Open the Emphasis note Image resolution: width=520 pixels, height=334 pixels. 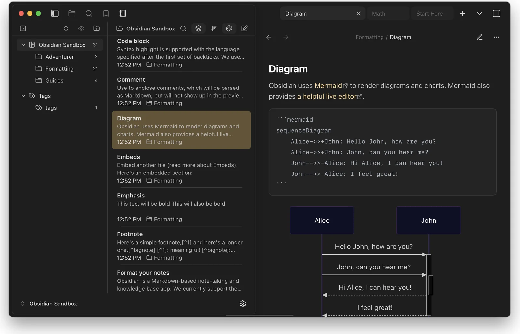[x=181, y=207]
